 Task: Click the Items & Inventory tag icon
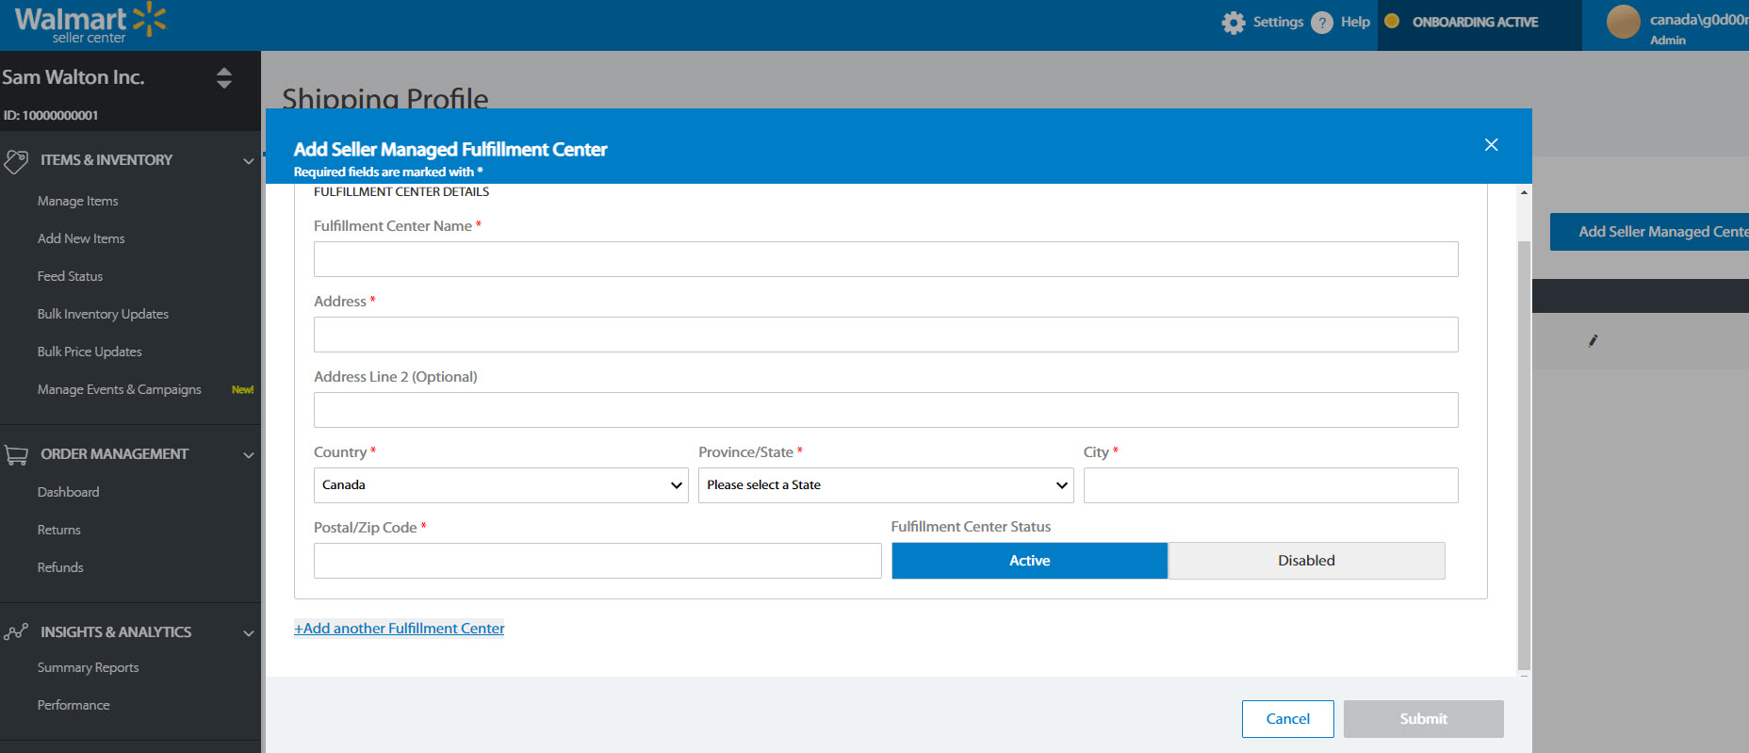(16, 161)
